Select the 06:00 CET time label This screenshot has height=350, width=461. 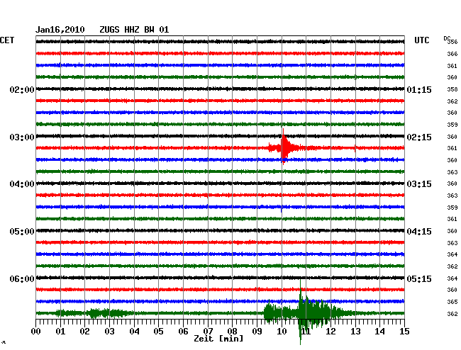[x=22, y=278]
